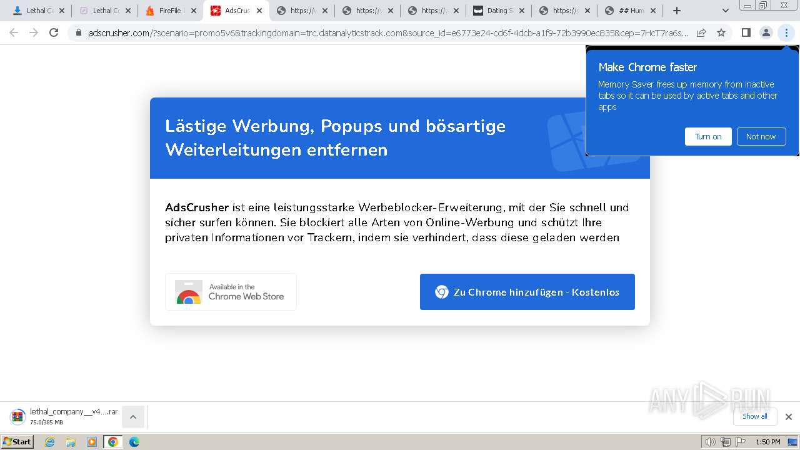Image resolution: width=800 pixels, height=450 pixels.
Task: Toggle the Chrome side panel
Action: coord(746,32)
